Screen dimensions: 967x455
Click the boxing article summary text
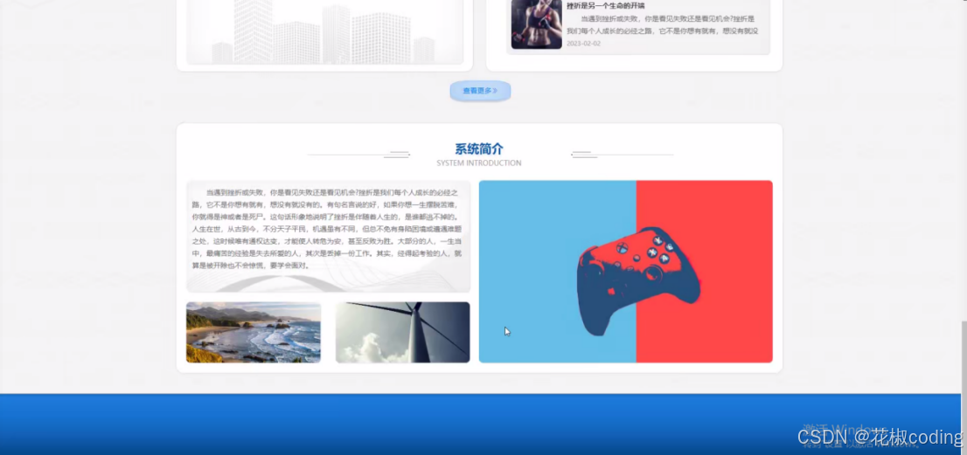(x=664, y=24)
